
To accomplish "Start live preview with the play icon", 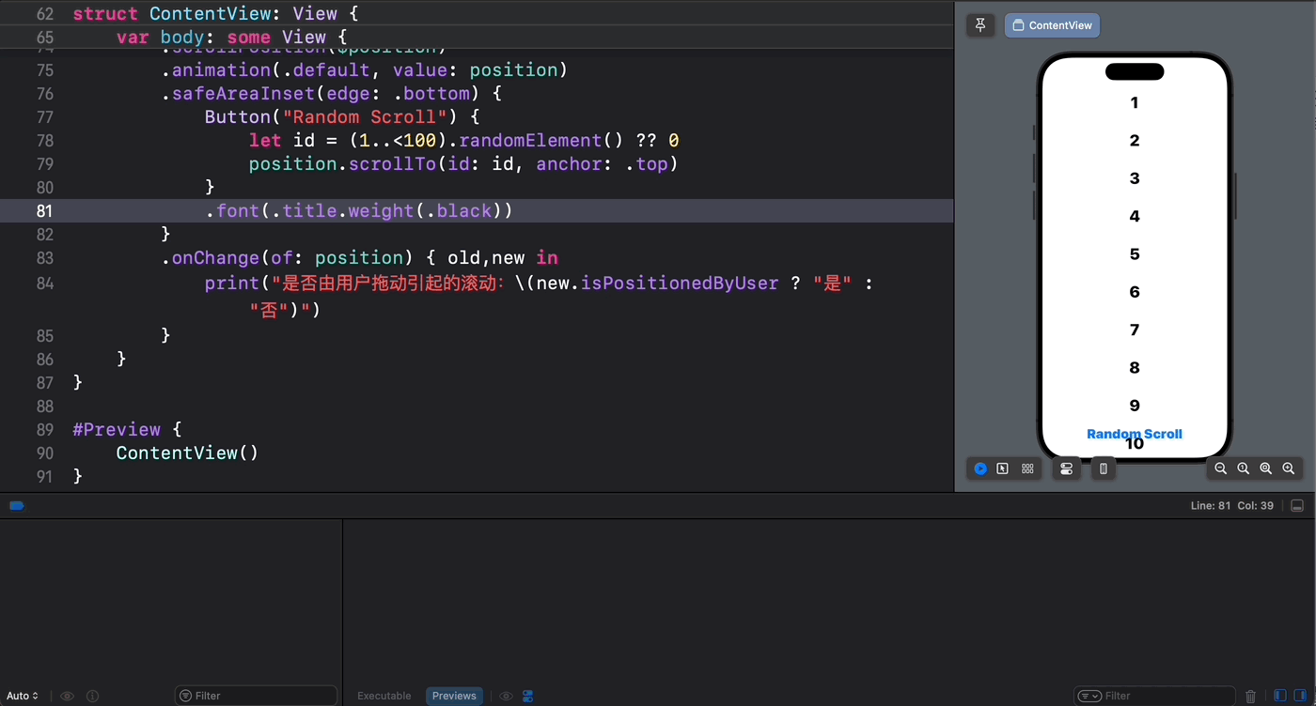I will [980, 468].
